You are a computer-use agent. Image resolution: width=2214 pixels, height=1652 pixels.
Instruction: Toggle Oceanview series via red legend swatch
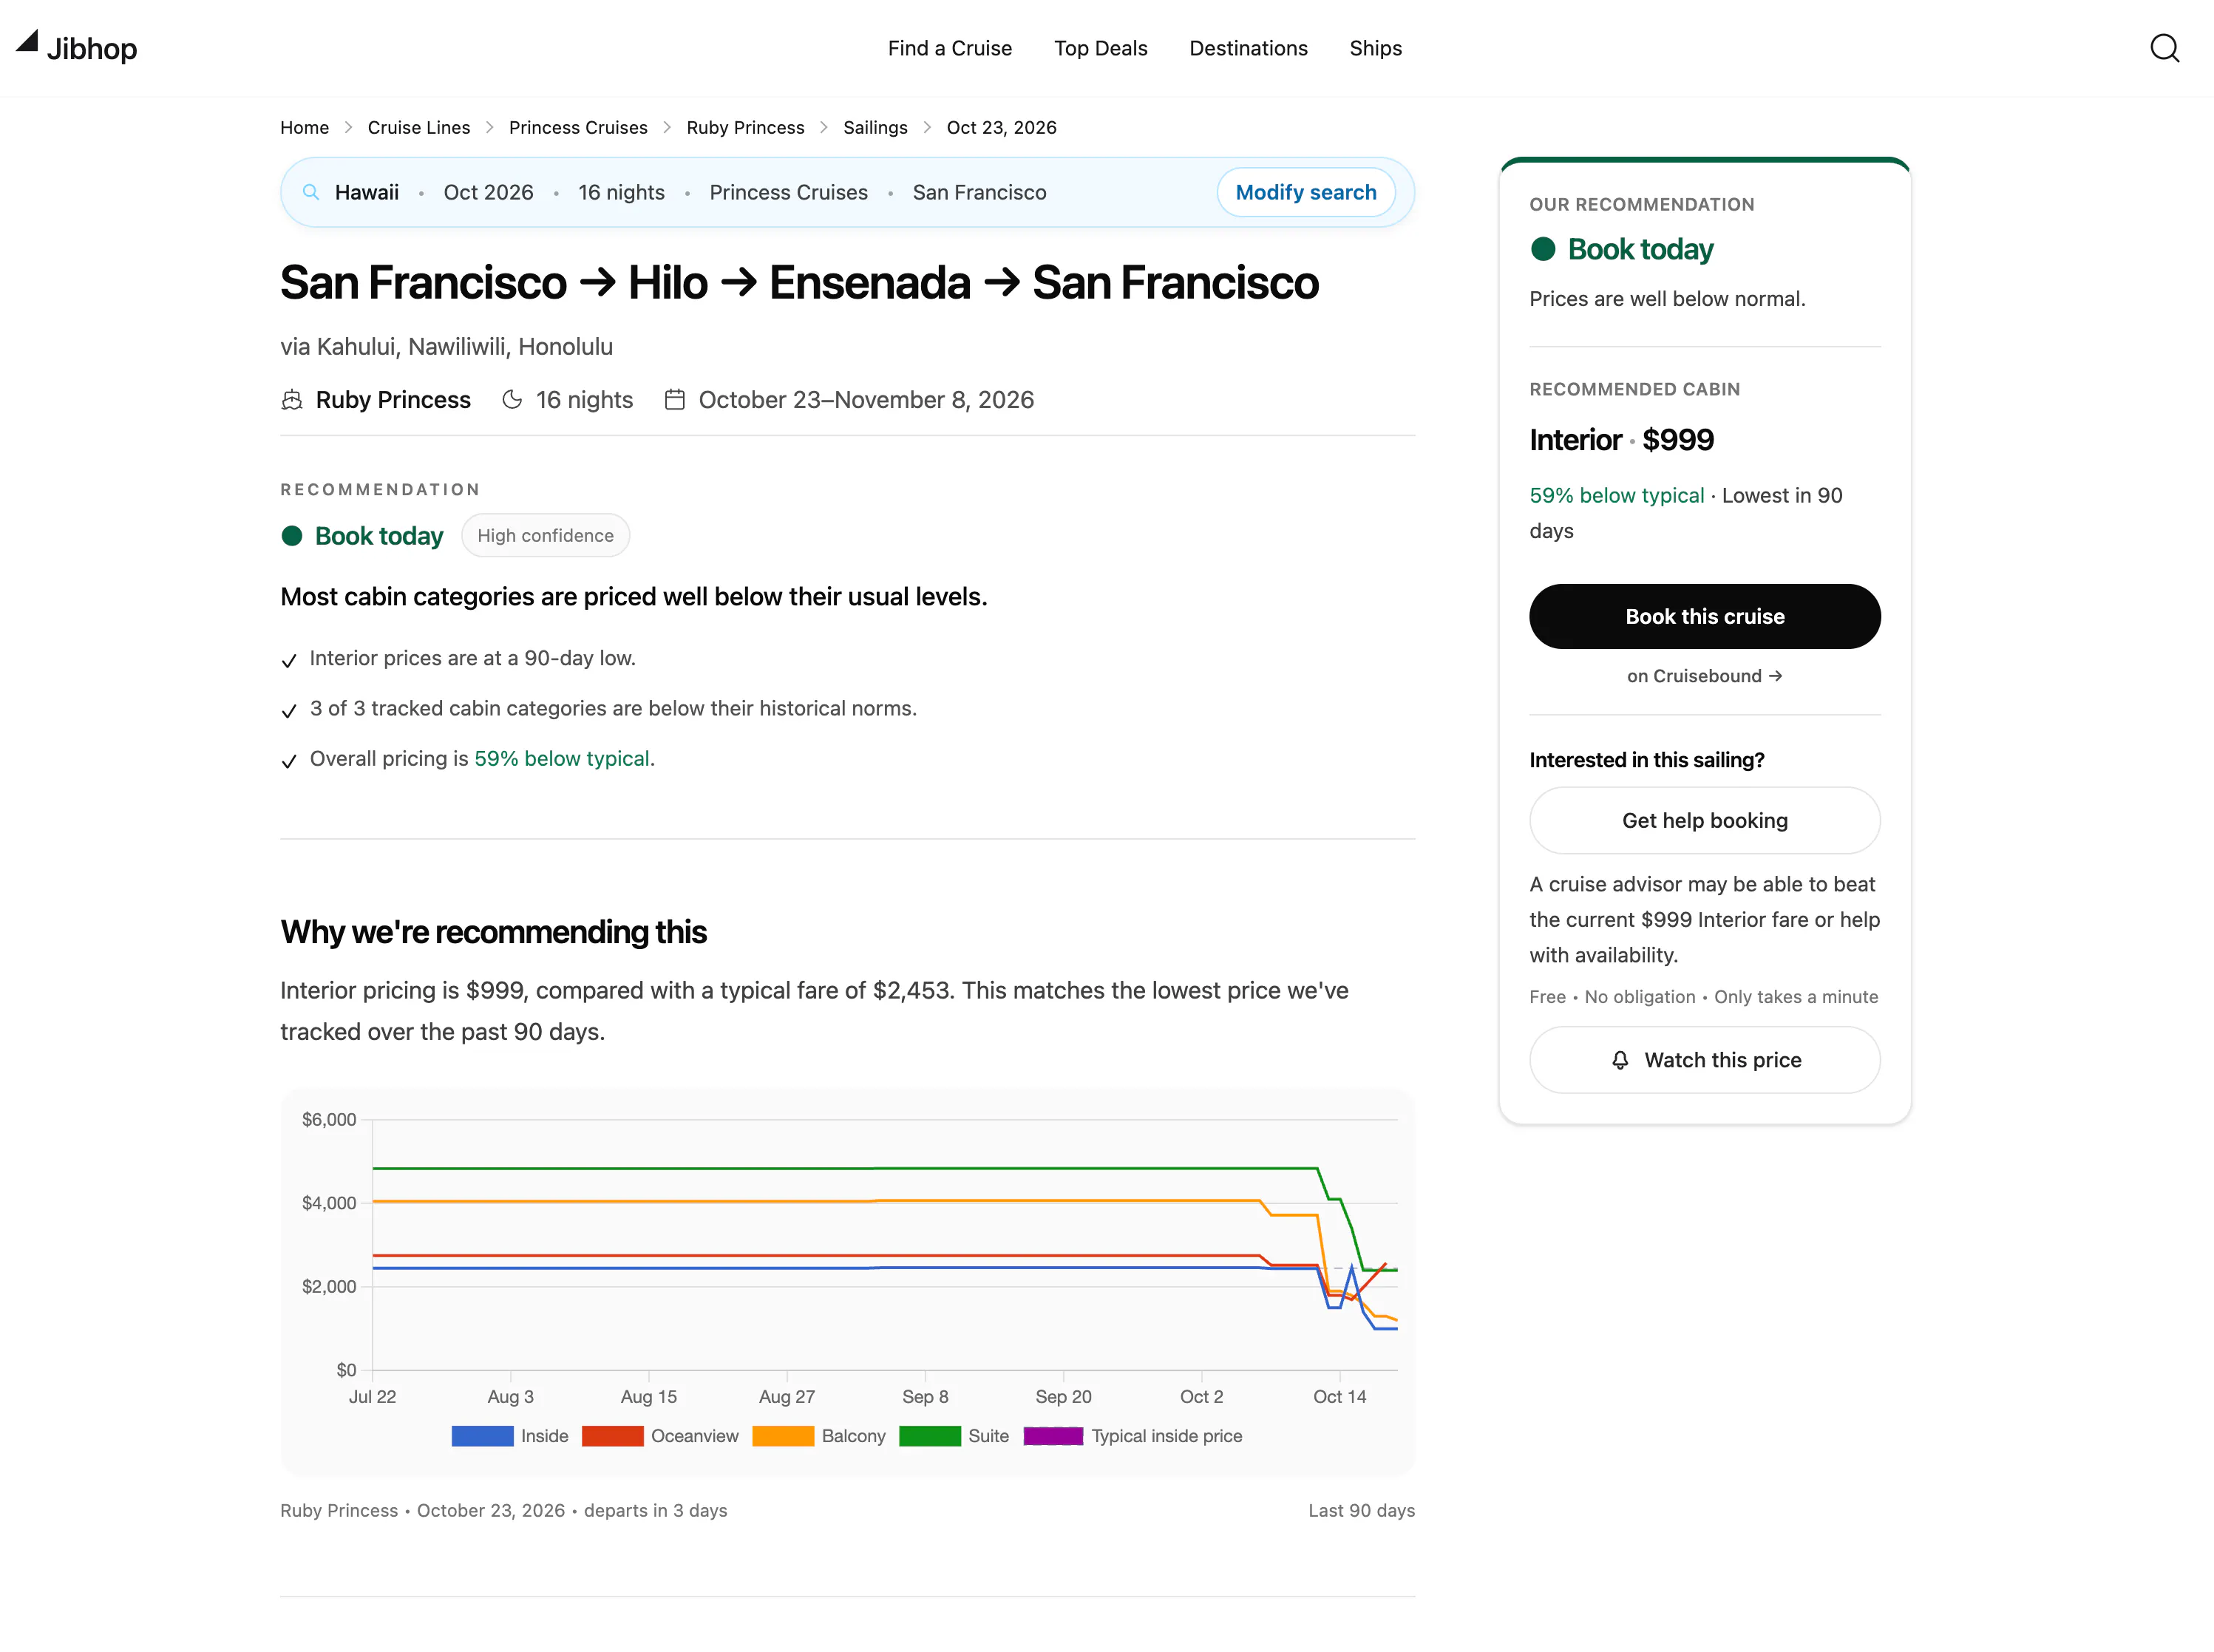pos(612,1436)
